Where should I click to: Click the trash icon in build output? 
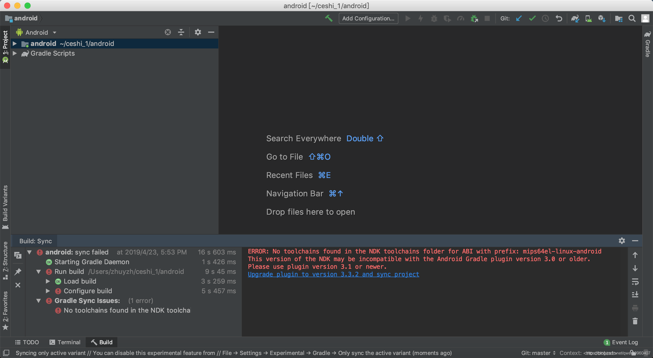pos(635,321)
